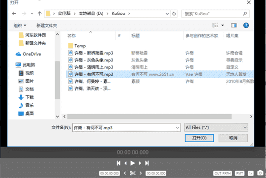Click horizontal scrollbar right arrow

pyautogui.click(x=251, y=117)
